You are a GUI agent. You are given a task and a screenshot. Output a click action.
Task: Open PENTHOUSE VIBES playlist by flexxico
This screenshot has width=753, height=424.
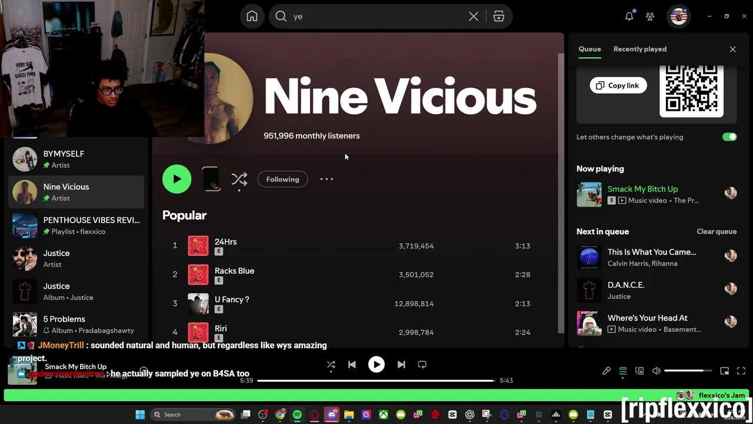pos(76,225)
